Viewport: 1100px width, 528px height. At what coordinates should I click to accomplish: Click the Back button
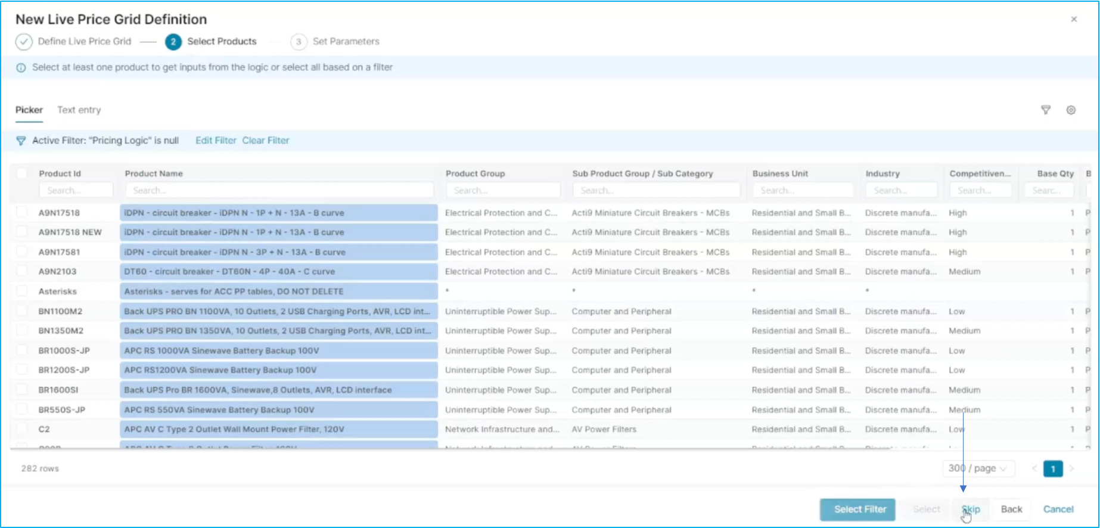[1012, 510]
